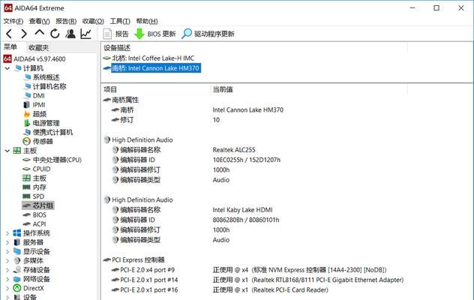Screen dimensions: 474x300
Task: Expand the 存储设备 tree node
Action: click(7, 270)
